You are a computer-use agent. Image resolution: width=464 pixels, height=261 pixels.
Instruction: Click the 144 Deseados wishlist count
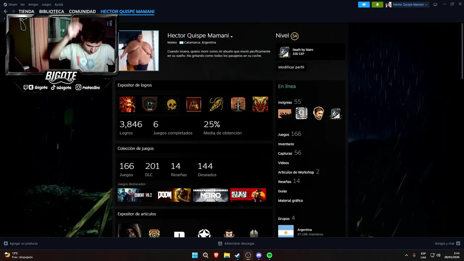tap(207, 169)
